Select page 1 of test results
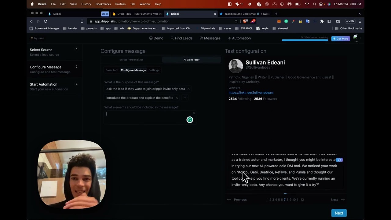The image size is (391, 220). click(x=268, y=200)
